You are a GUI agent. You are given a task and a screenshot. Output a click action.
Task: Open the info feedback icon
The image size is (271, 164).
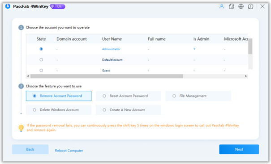250,6
